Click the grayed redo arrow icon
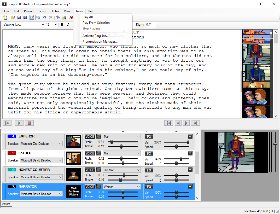This screenshot has height=214, width=280. 50,18
